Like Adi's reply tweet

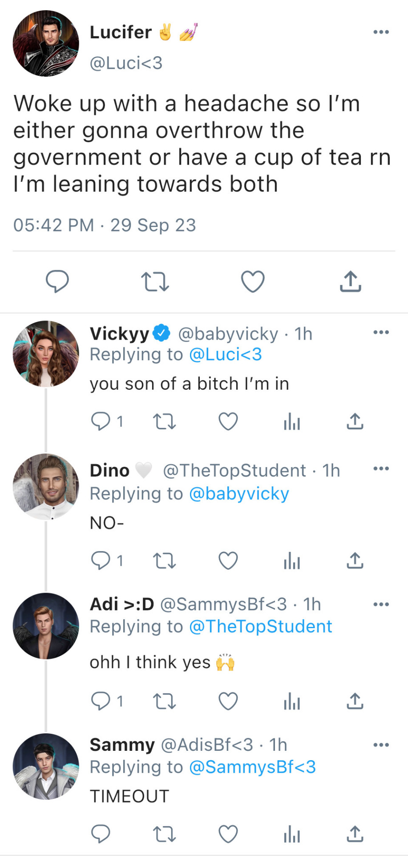228,701
